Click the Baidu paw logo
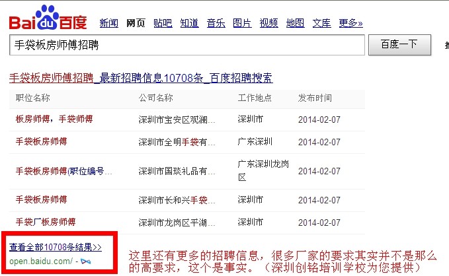Image resolution: width=449 pixels, height=276 pixels. (48, 17)
